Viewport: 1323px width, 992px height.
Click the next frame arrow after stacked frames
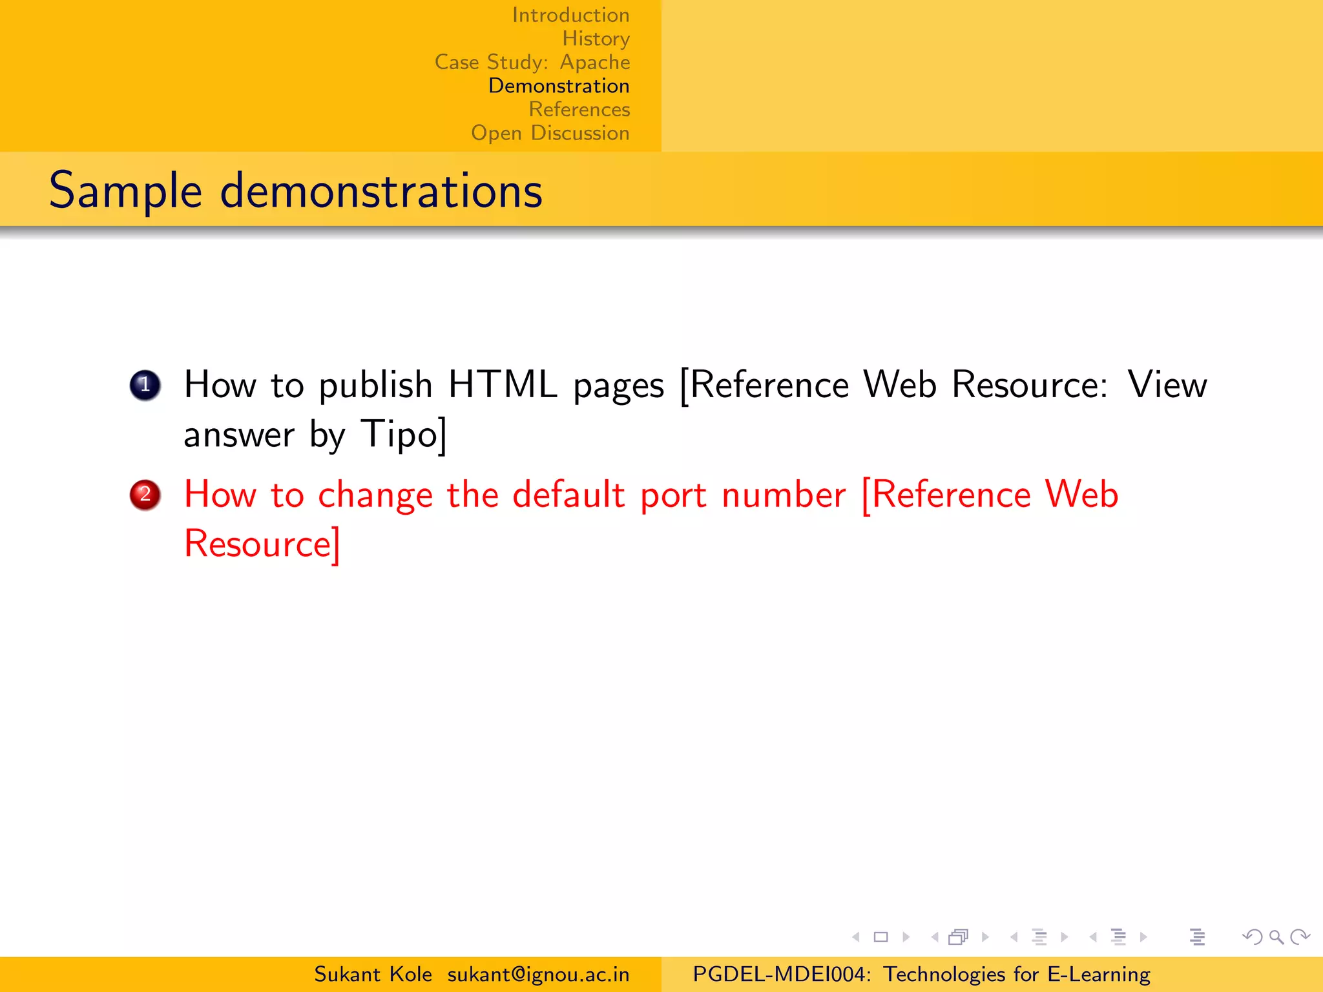pos(985,937)
